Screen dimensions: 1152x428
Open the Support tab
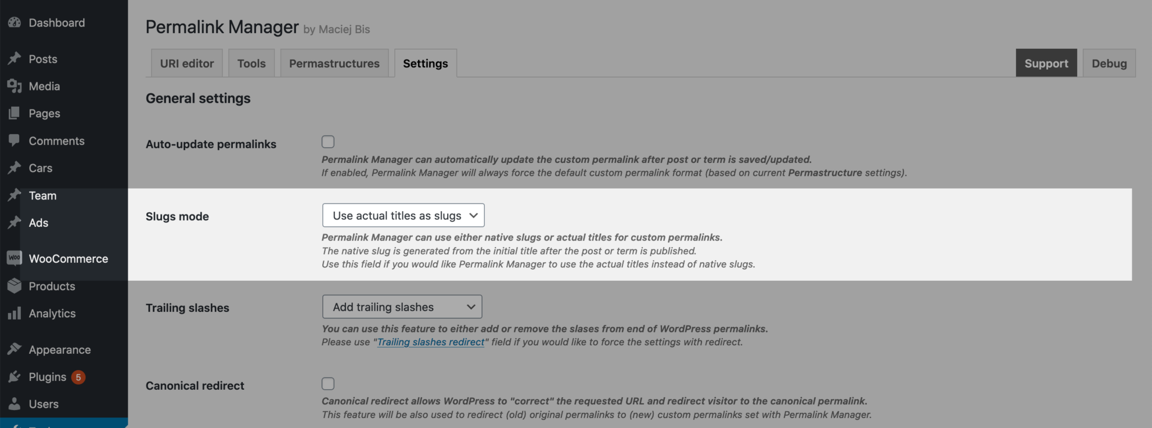tap(1046, 63)
